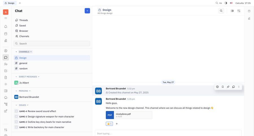Open the cloud icon in left sidebar

[x=6, y=98]
